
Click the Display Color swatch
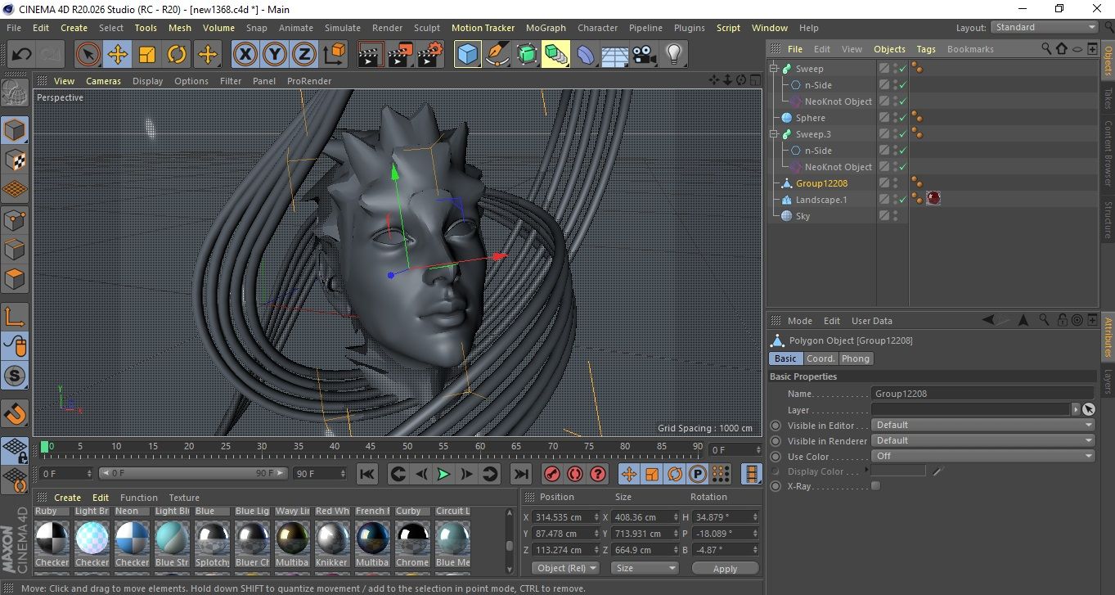point(898,471)
